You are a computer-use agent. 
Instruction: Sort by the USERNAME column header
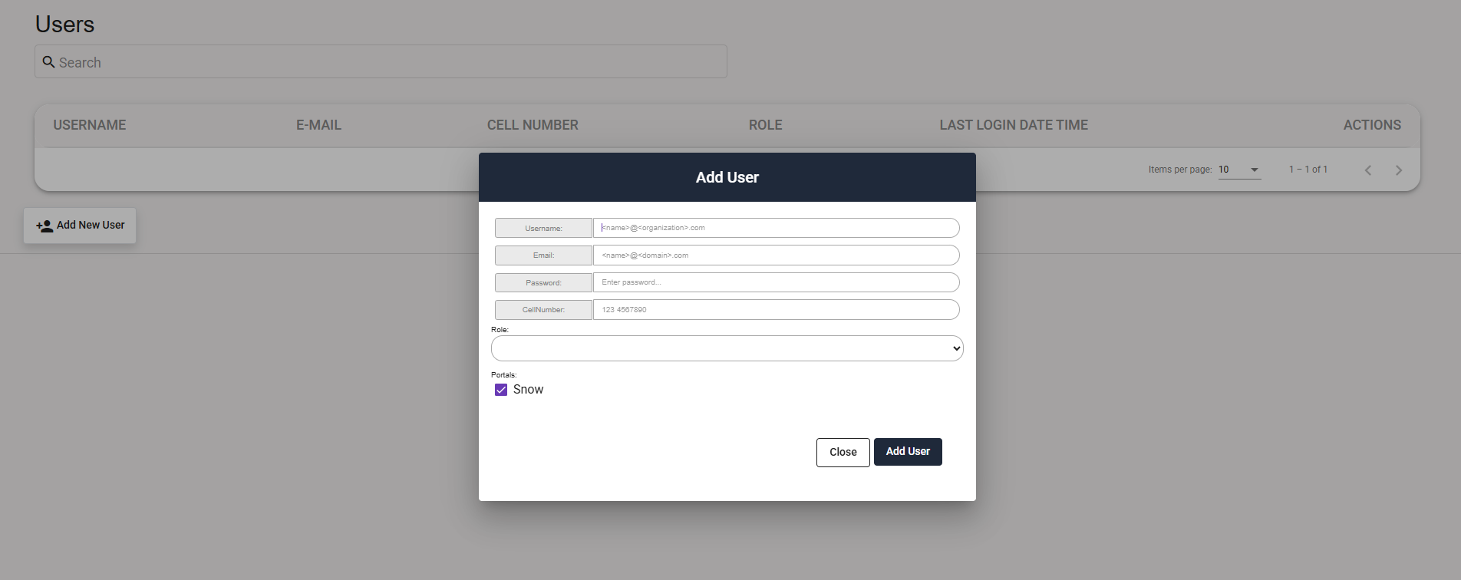pos(90,125)
